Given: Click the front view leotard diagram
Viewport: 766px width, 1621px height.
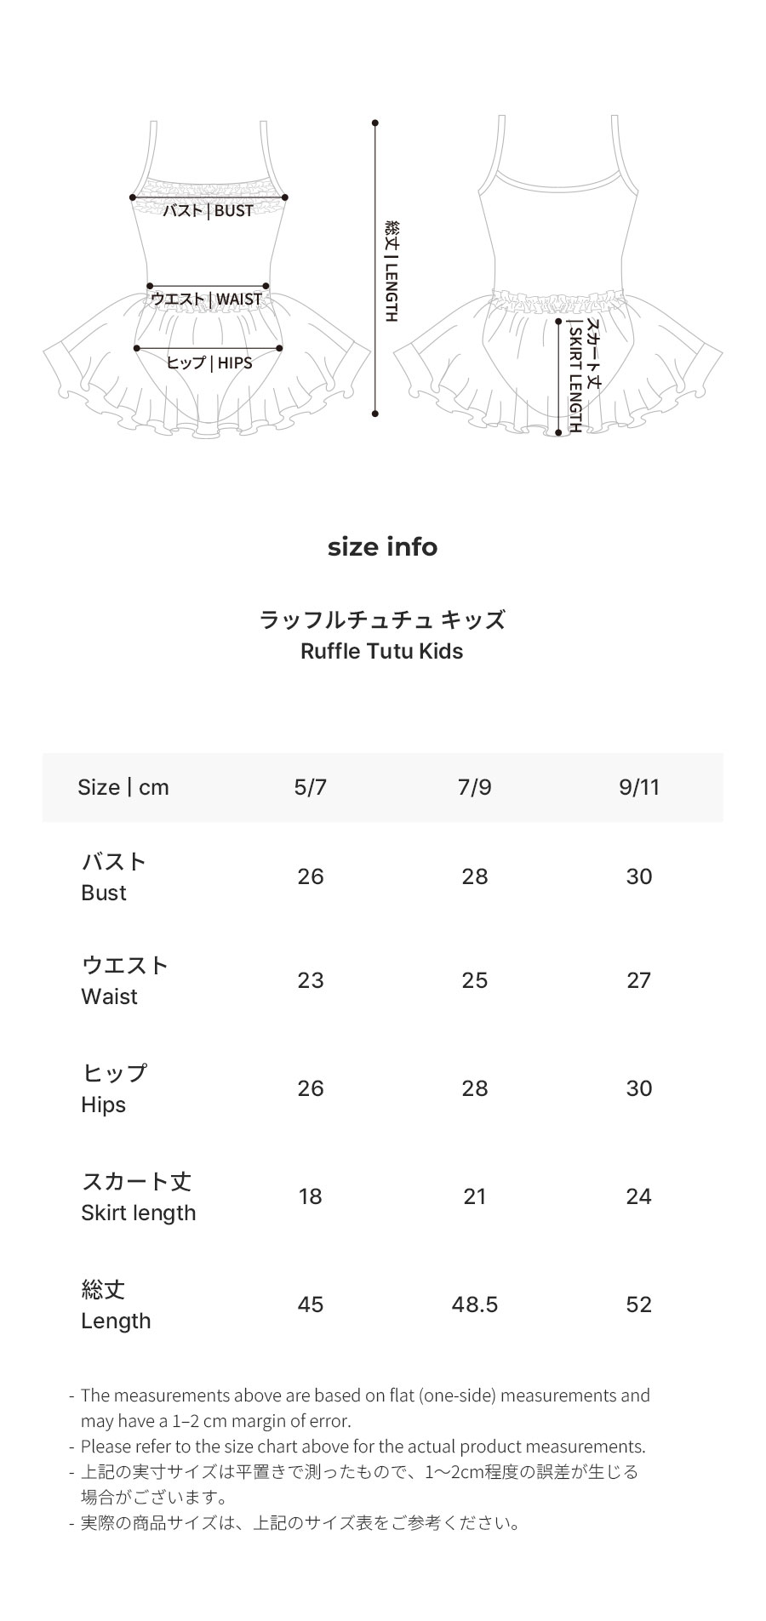Looking at the screenshot, I should (x=208, y=277).
